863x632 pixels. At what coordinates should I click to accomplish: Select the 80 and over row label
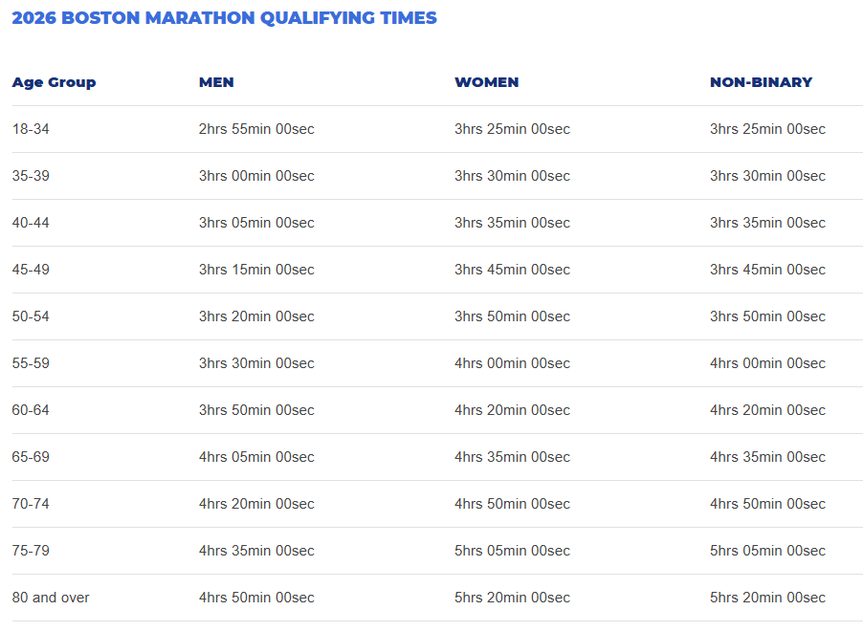(x=51, y=598)
